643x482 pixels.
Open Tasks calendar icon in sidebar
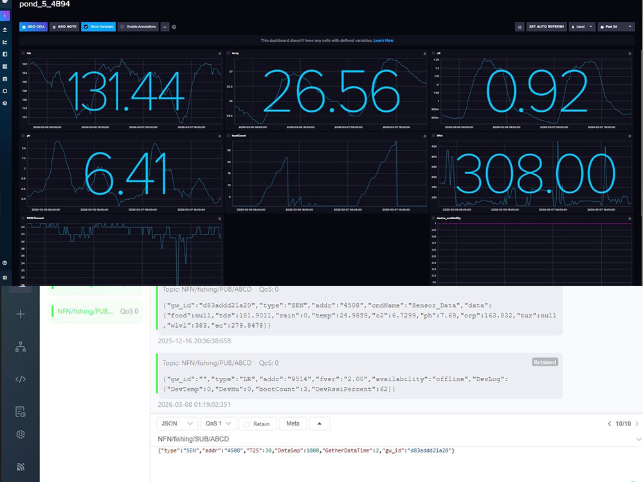(x=5, y=78)
